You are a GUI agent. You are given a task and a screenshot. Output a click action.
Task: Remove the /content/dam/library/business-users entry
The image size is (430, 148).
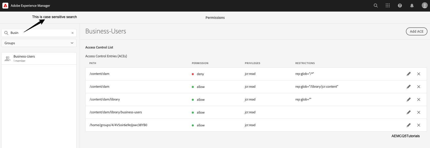click(418, 112)
